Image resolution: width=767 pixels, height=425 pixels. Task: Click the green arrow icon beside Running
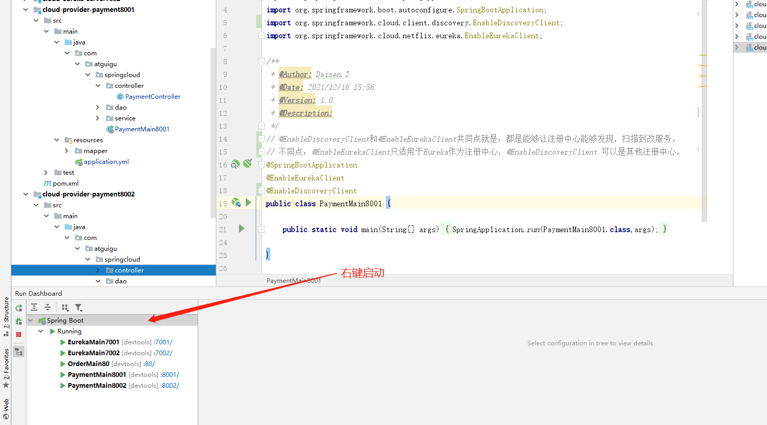52,331
